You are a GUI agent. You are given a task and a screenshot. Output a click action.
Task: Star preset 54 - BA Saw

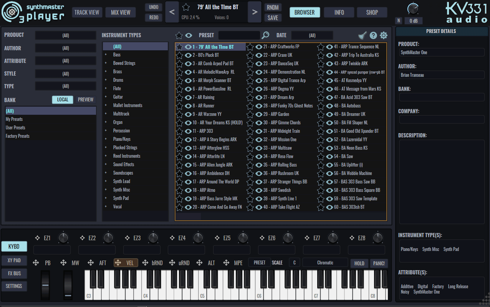[321, 157]
